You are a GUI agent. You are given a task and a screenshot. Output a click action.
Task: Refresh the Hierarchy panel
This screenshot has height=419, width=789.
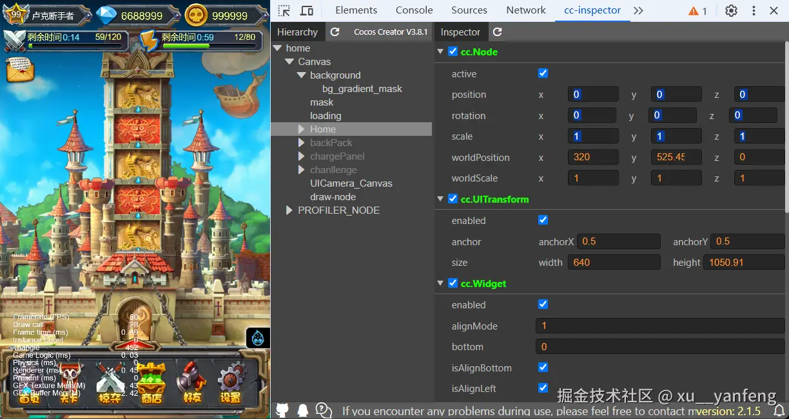point(335,32)
